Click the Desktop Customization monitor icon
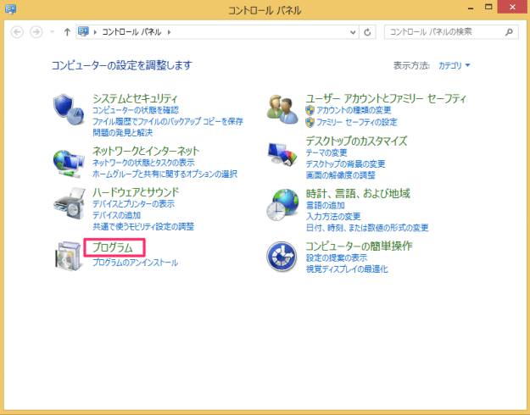530x415 pixels. point(282,154)
